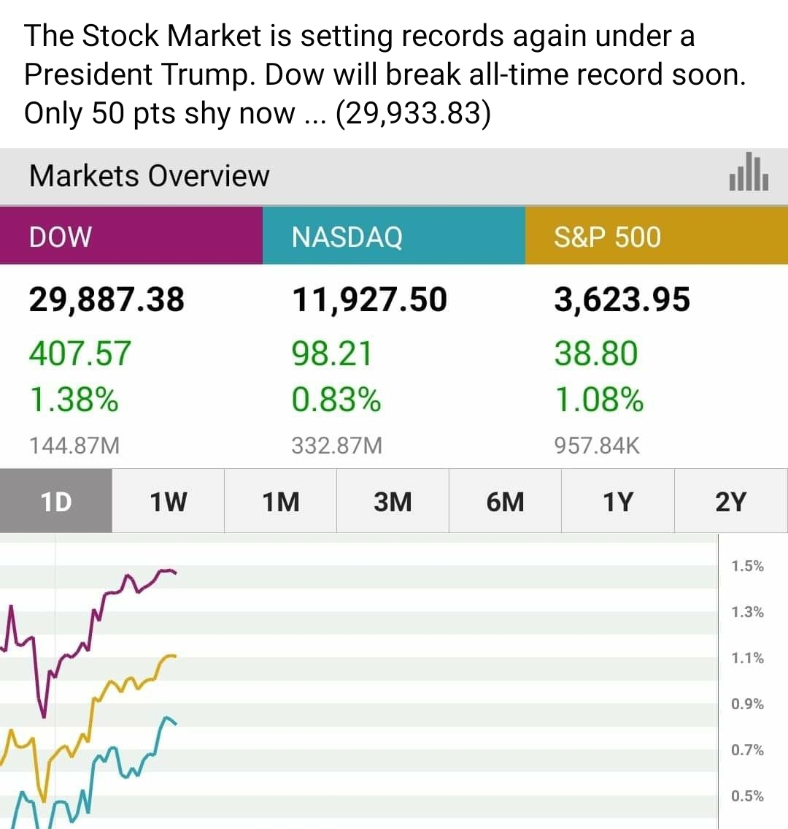The height and width of the screenshot is (829, 788).
Task: Click the Nasdaq value 11,927.50
Action: 369,299
